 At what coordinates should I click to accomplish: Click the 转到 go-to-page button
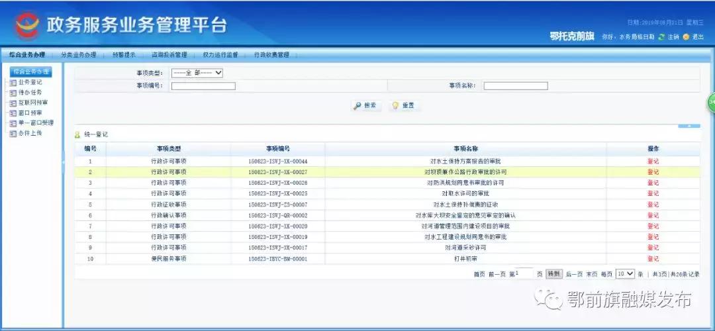point(553,274)
